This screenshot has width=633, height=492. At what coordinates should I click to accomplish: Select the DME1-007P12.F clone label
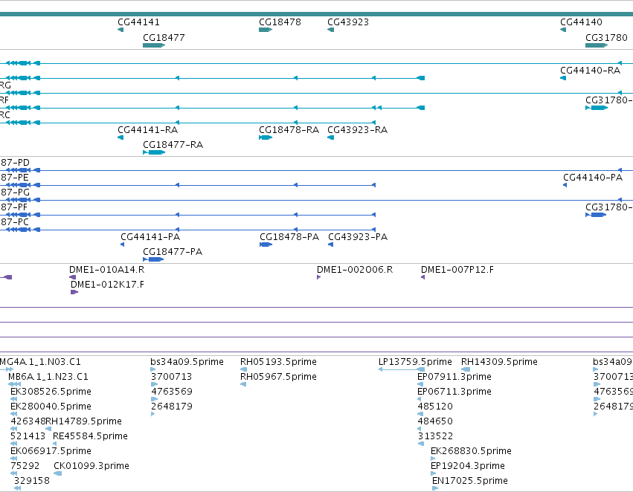coord(457,270)
